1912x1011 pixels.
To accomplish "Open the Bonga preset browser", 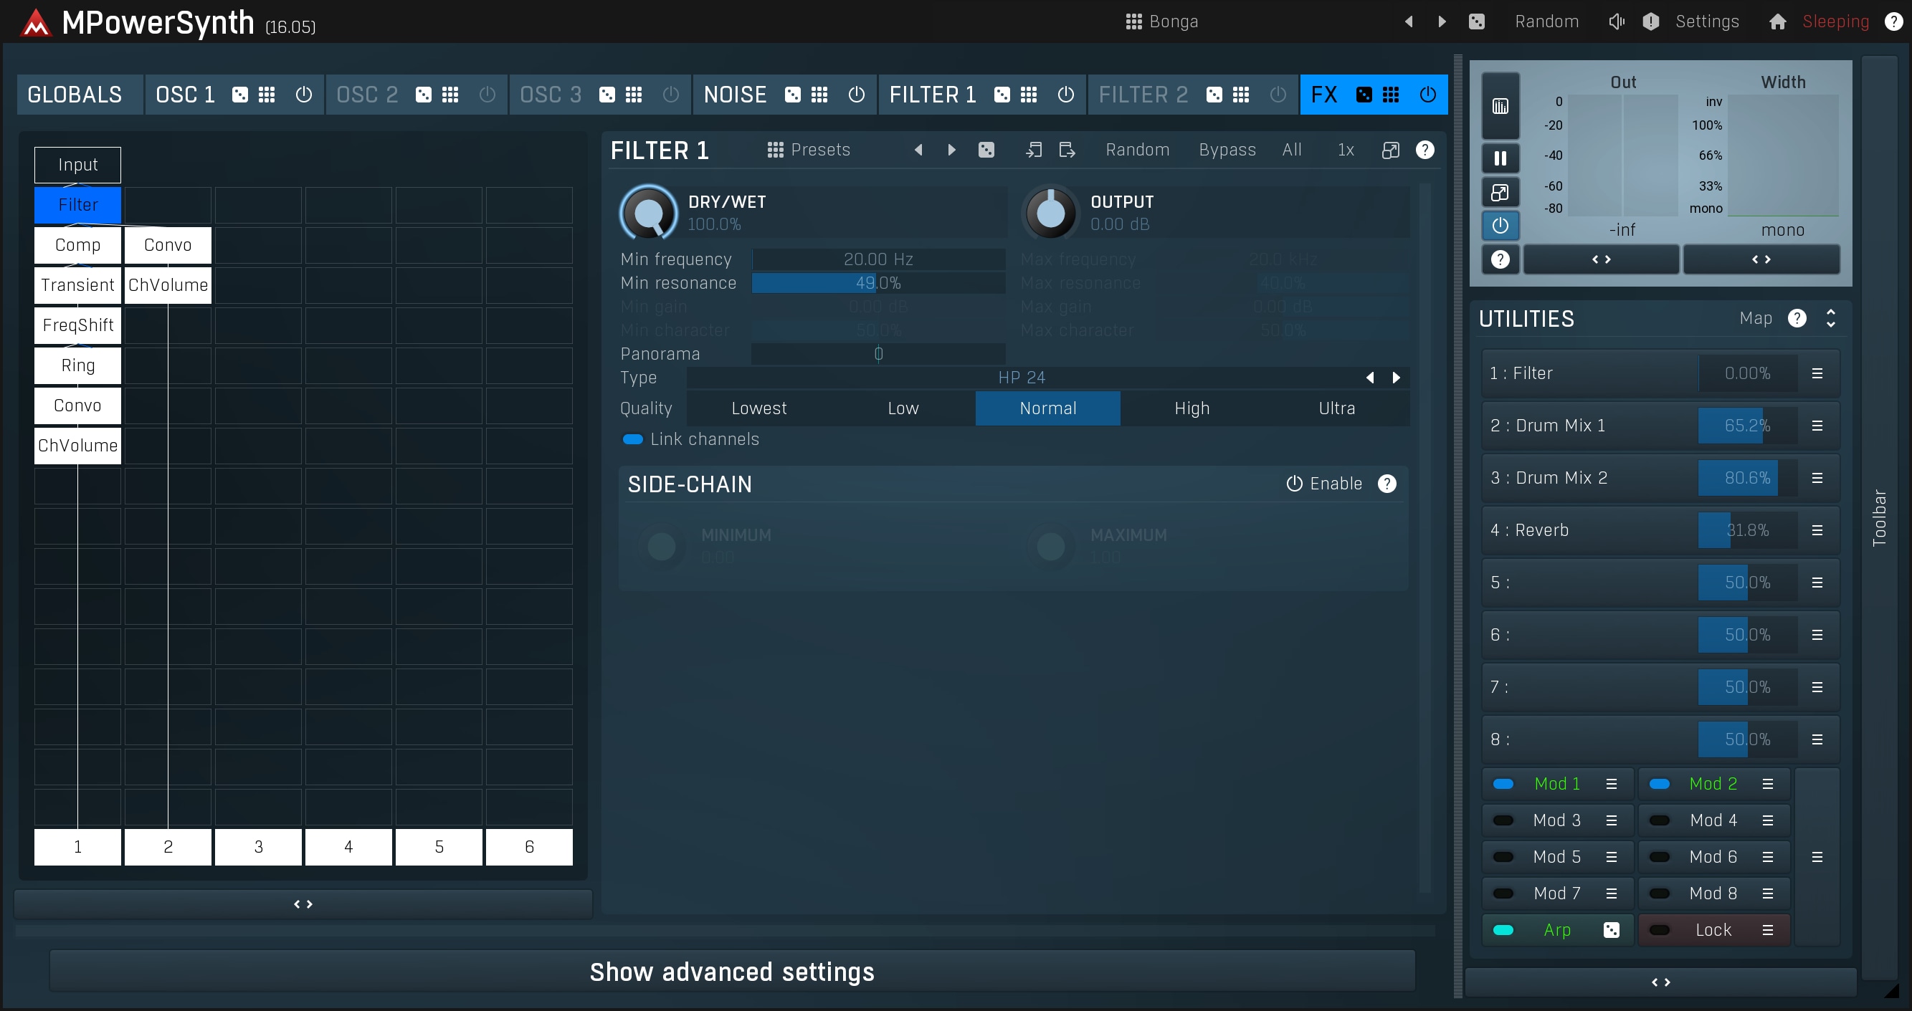I will point(1162,21).
